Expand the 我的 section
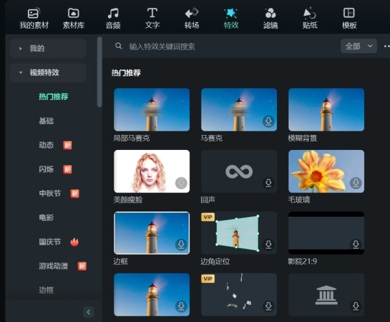Screen dimensions: 390x322 tap(48, 49)
